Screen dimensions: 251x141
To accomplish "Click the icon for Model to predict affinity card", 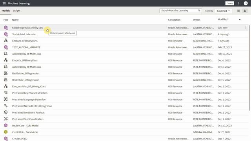I will point(6,28).
